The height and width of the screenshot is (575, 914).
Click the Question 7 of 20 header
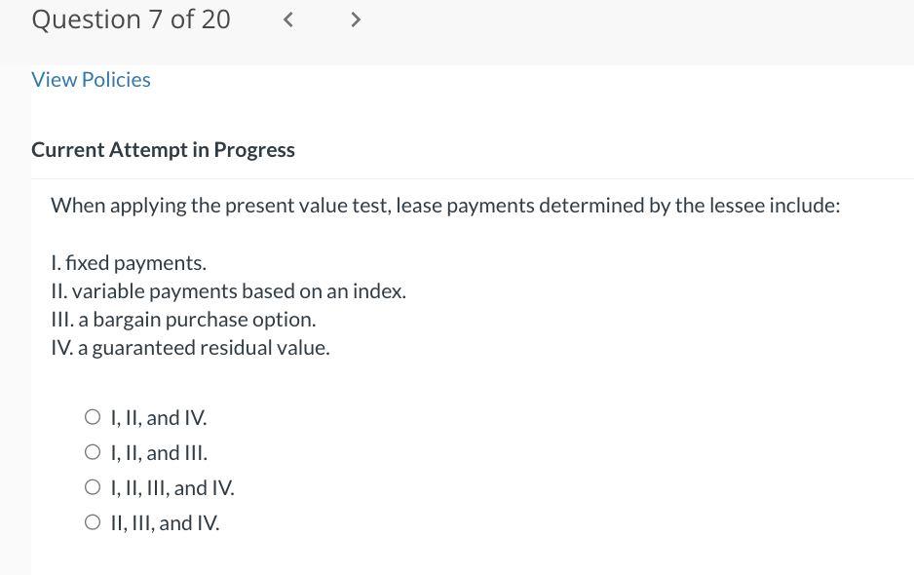tap(131, 19)
